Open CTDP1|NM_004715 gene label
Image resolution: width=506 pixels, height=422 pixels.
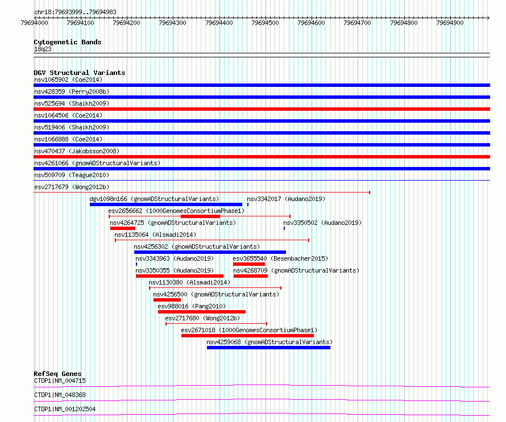[x=60, y=381]
